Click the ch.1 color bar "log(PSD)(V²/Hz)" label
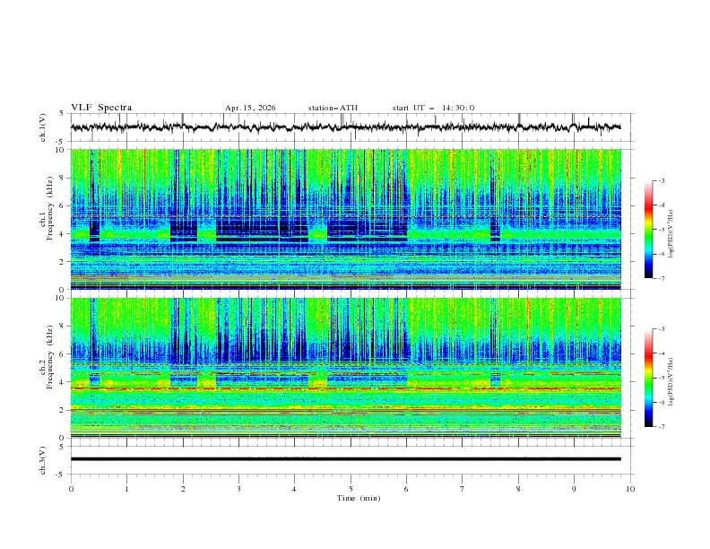The image size is (710, 549). click(671, 234)
